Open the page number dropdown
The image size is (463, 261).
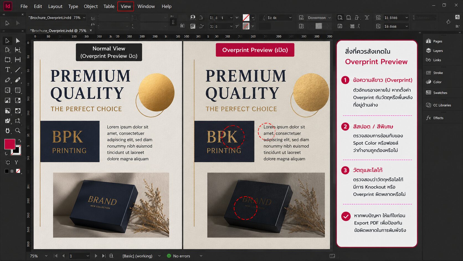tap(88, 256)
